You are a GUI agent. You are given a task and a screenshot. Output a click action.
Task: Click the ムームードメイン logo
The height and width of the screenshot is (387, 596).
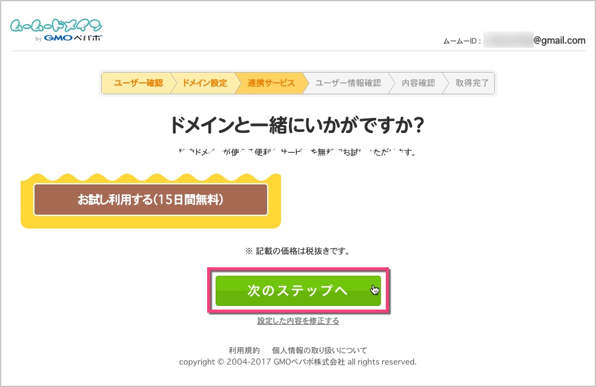[x=56, y=30]
